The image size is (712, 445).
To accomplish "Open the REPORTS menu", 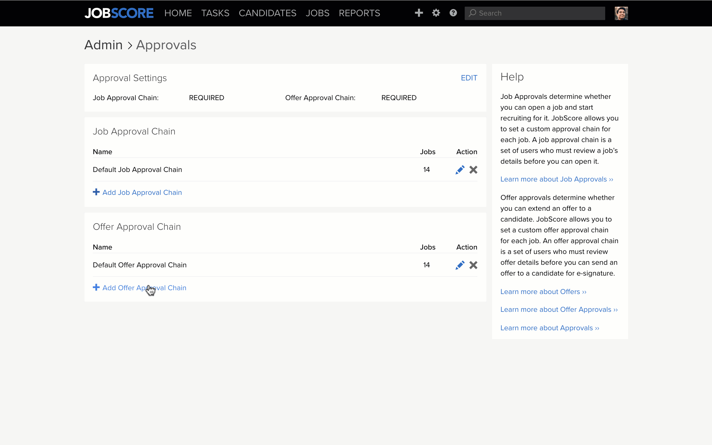I will 359,13.
